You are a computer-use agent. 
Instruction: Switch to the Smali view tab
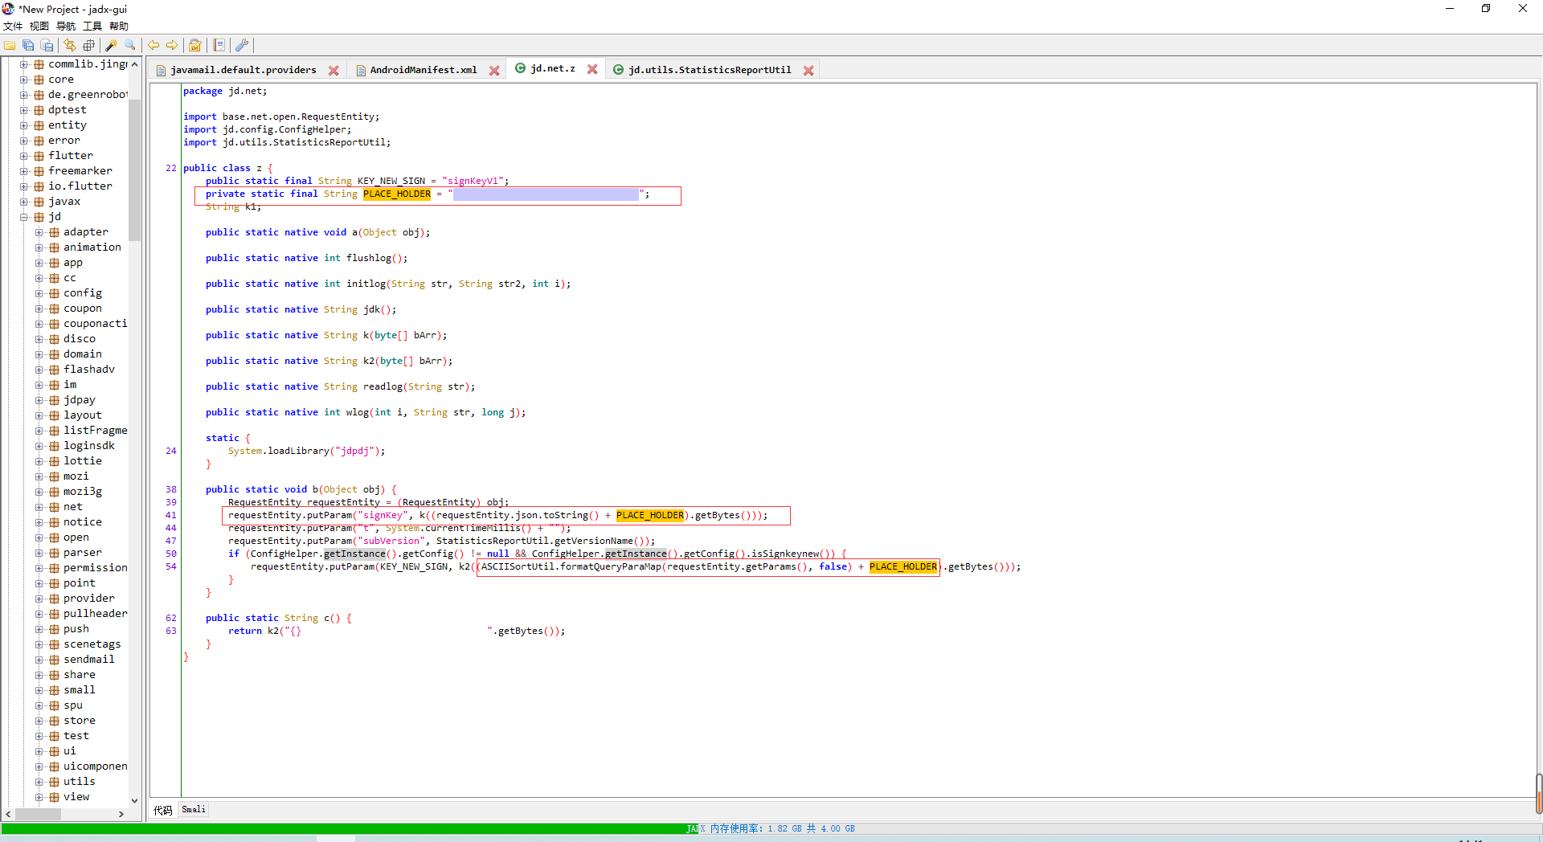coord(194,809)
